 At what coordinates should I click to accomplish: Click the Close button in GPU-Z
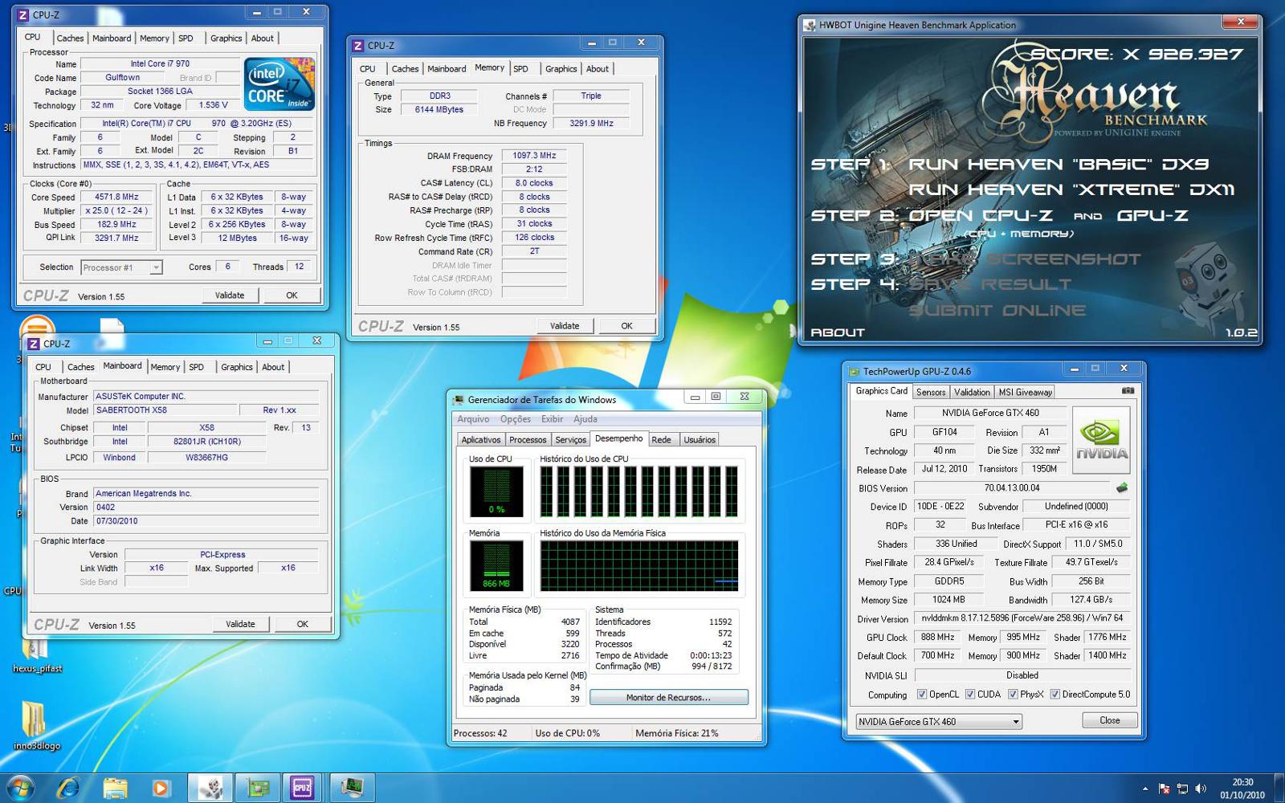pyautogui.click(x=1109, y=720)
